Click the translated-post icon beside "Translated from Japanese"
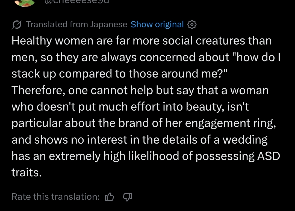295x211 pixels. pos(17,25)
